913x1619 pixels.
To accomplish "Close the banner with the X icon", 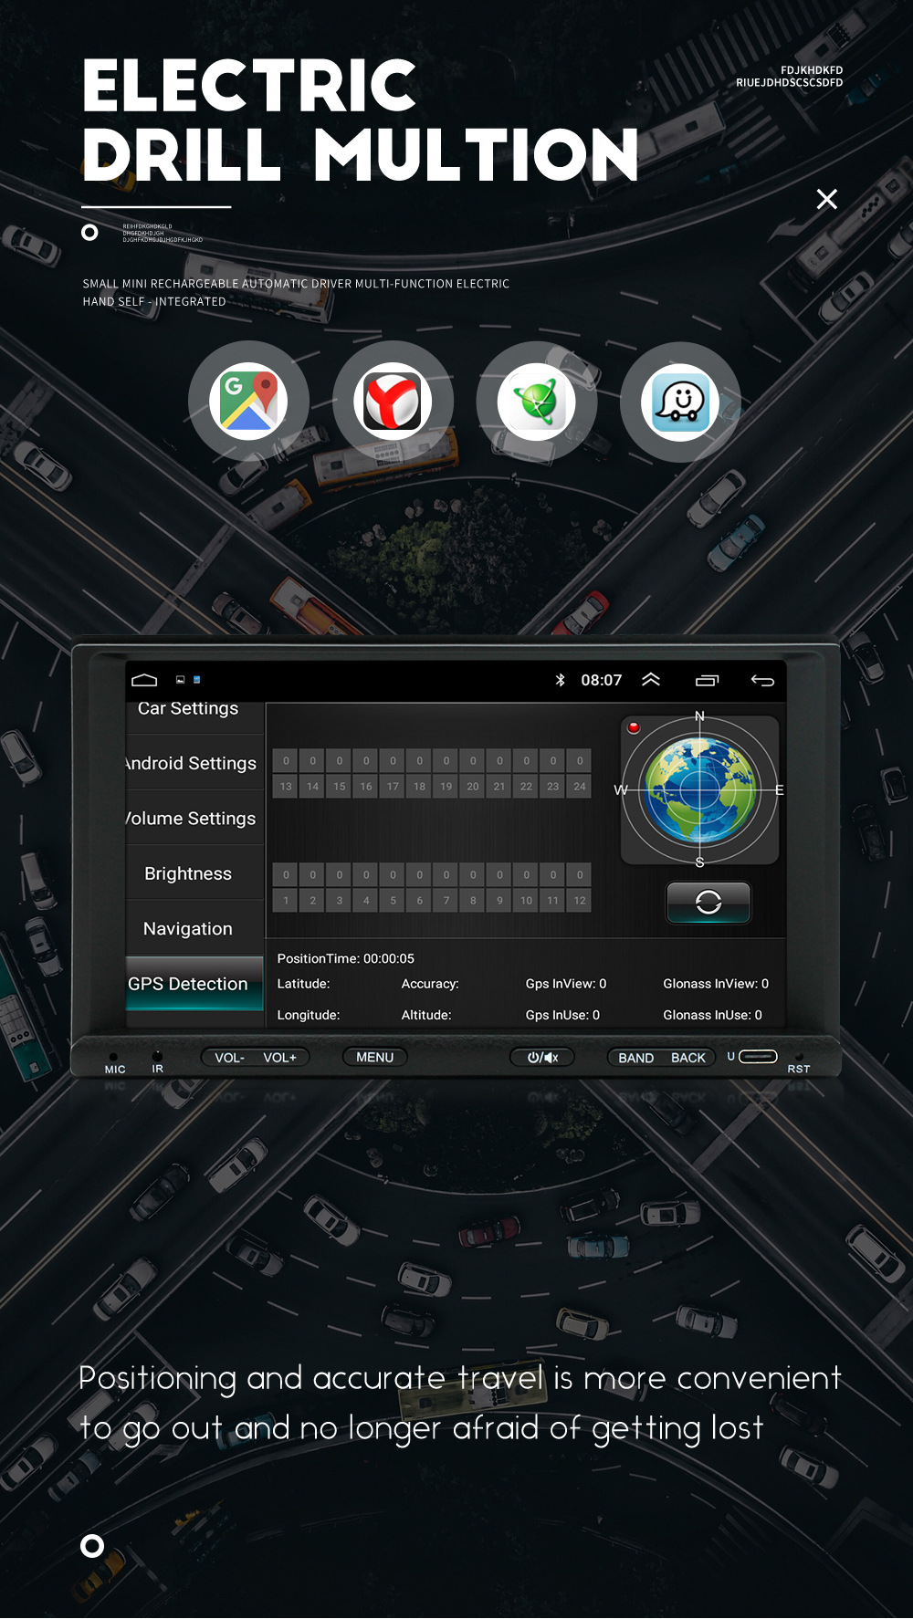I will (x=826, y=199).
